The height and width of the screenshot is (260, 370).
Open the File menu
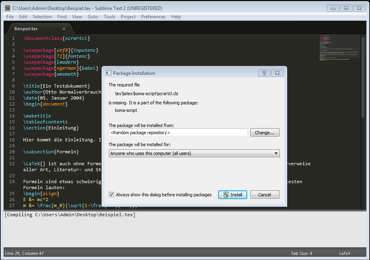coord(10,17)
